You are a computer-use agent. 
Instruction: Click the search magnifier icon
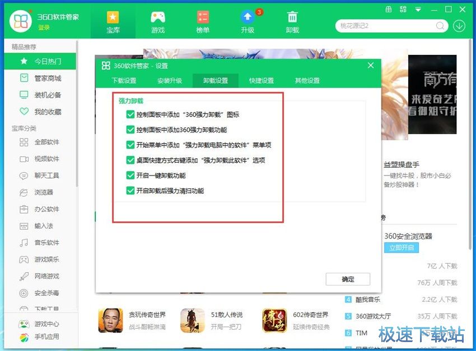(x=440, y=26)
